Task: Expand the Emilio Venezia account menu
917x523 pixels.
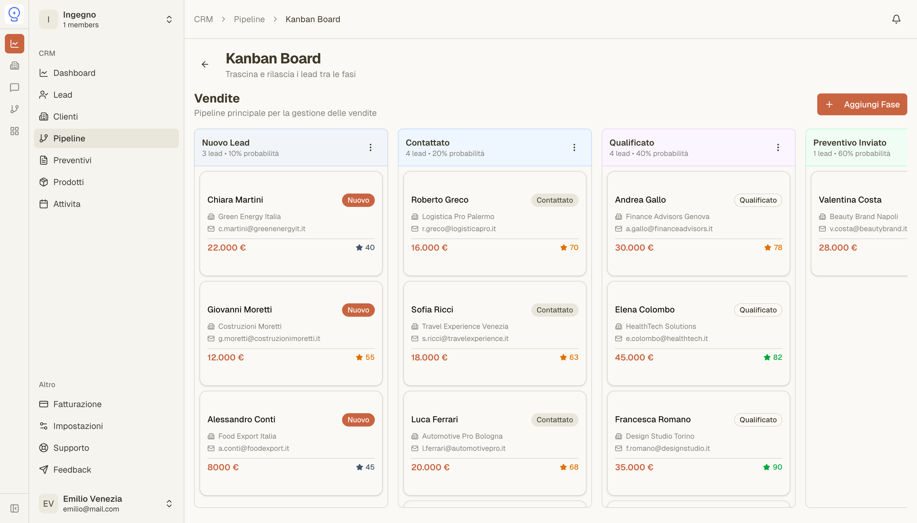Action: pos(169,504)
